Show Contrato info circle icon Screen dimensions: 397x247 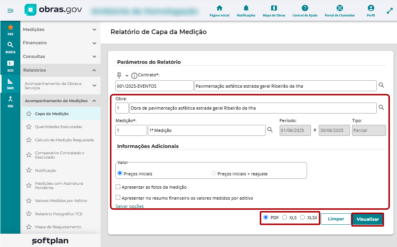(134, 76)
